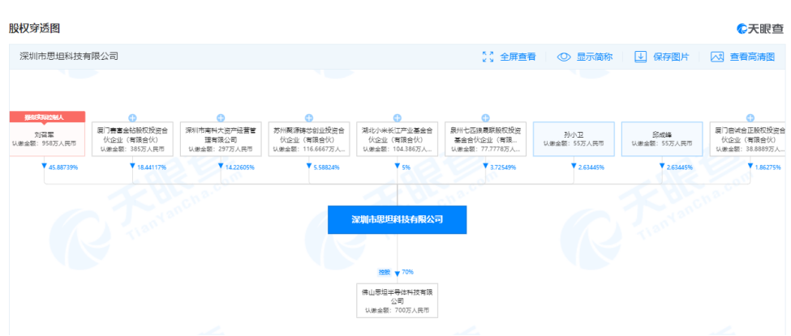Click the image icon for 查看高清图

(x=717, y=57)
